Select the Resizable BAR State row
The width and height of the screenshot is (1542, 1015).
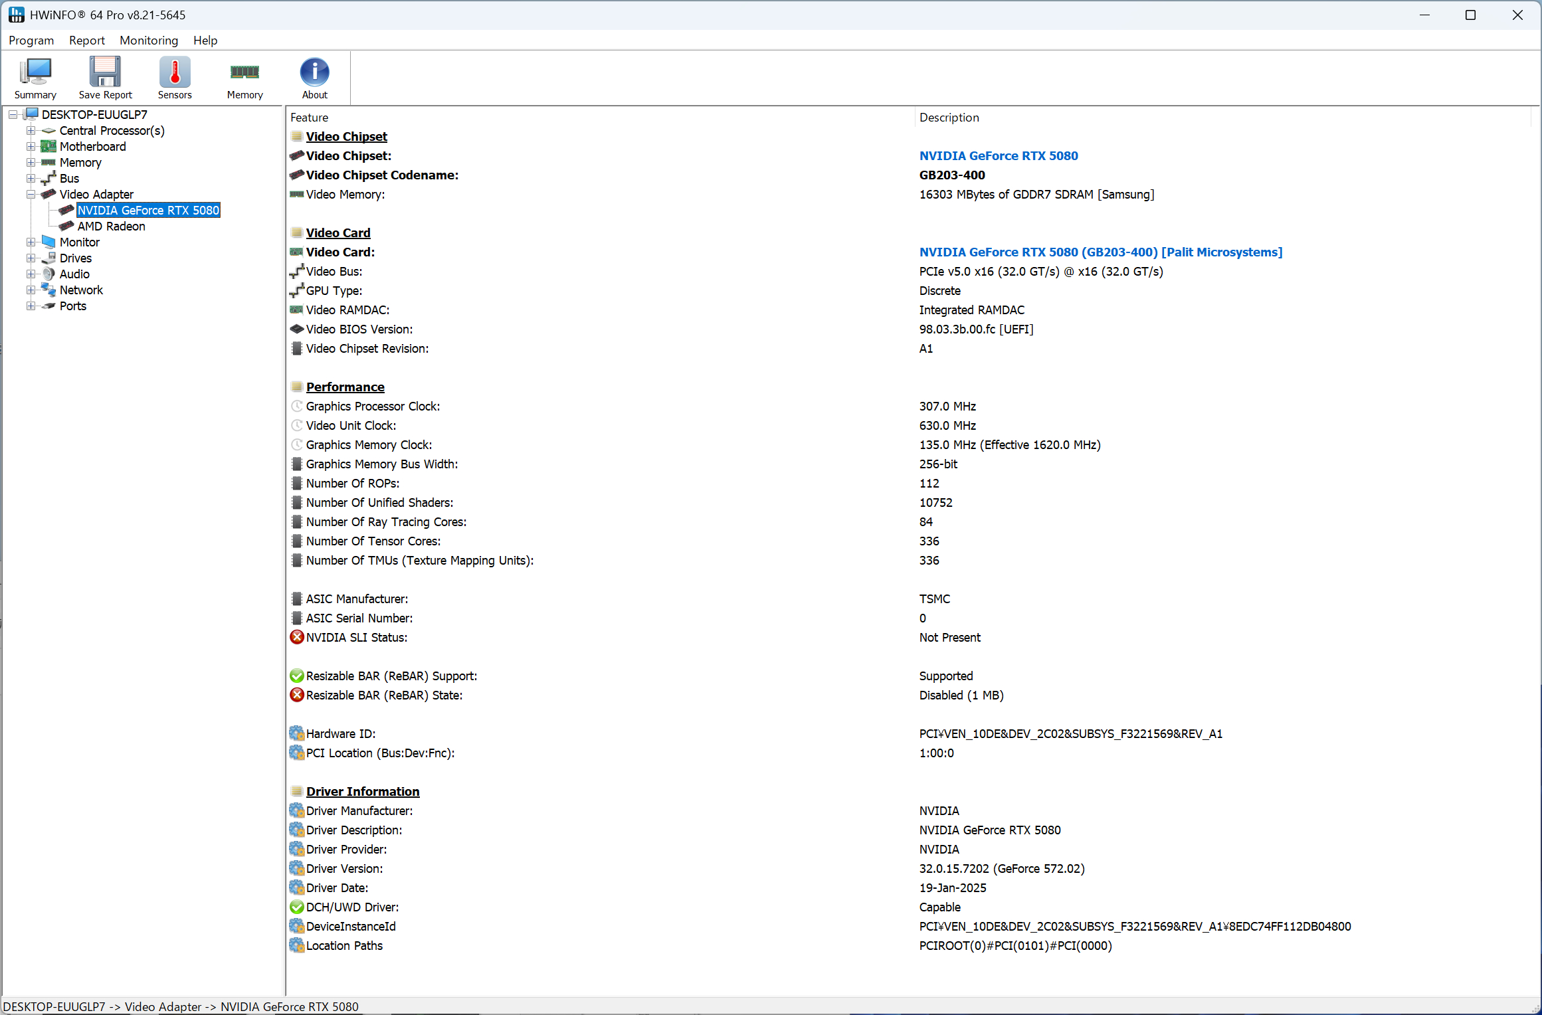click(384, 695)
